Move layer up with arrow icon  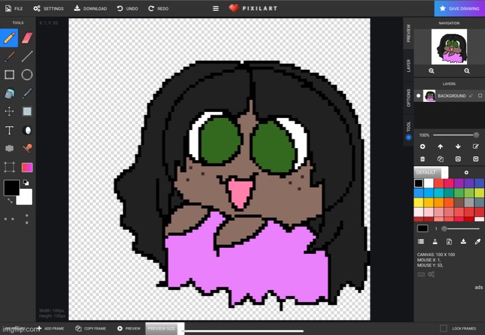point(440,146)
